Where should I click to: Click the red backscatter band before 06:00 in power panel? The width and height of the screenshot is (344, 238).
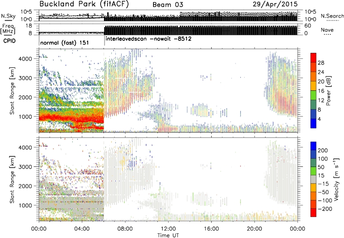click(x=71, y=118)
